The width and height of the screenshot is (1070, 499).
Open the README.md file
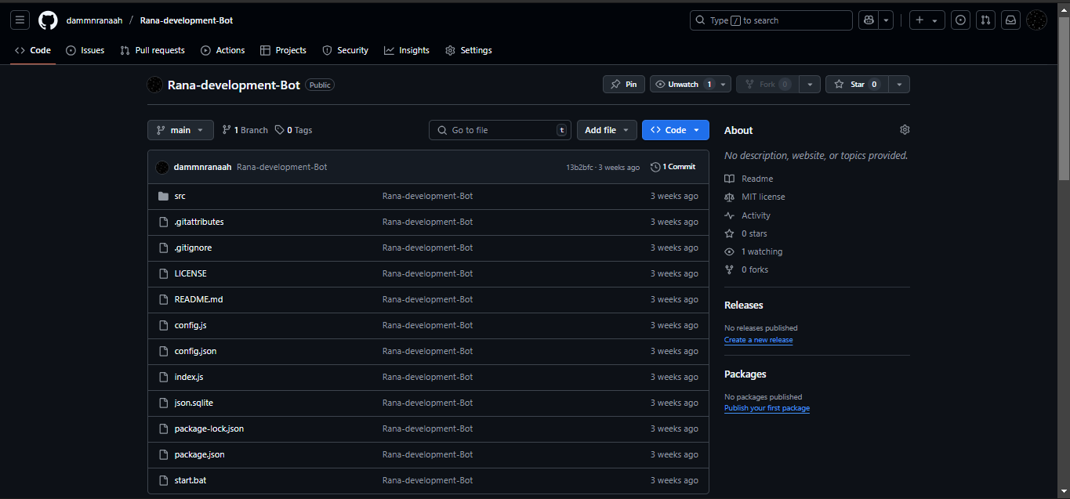(x=199, y=299)
